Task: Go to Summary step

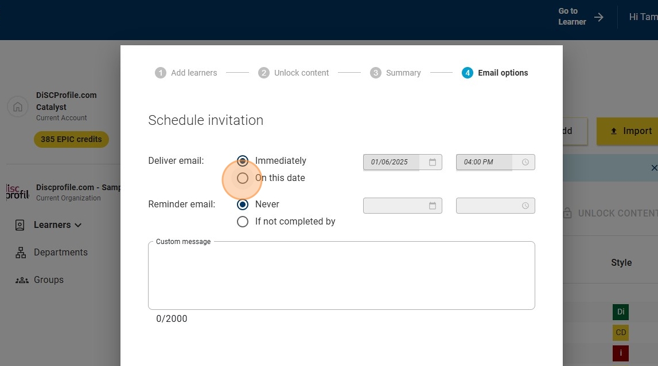Action: point(395,73)
